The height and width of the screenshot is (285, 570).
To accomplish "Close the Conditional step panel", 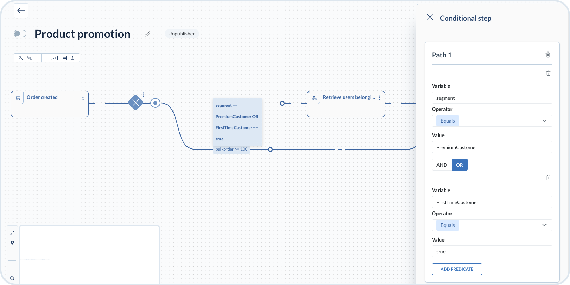I will [430, 18].
